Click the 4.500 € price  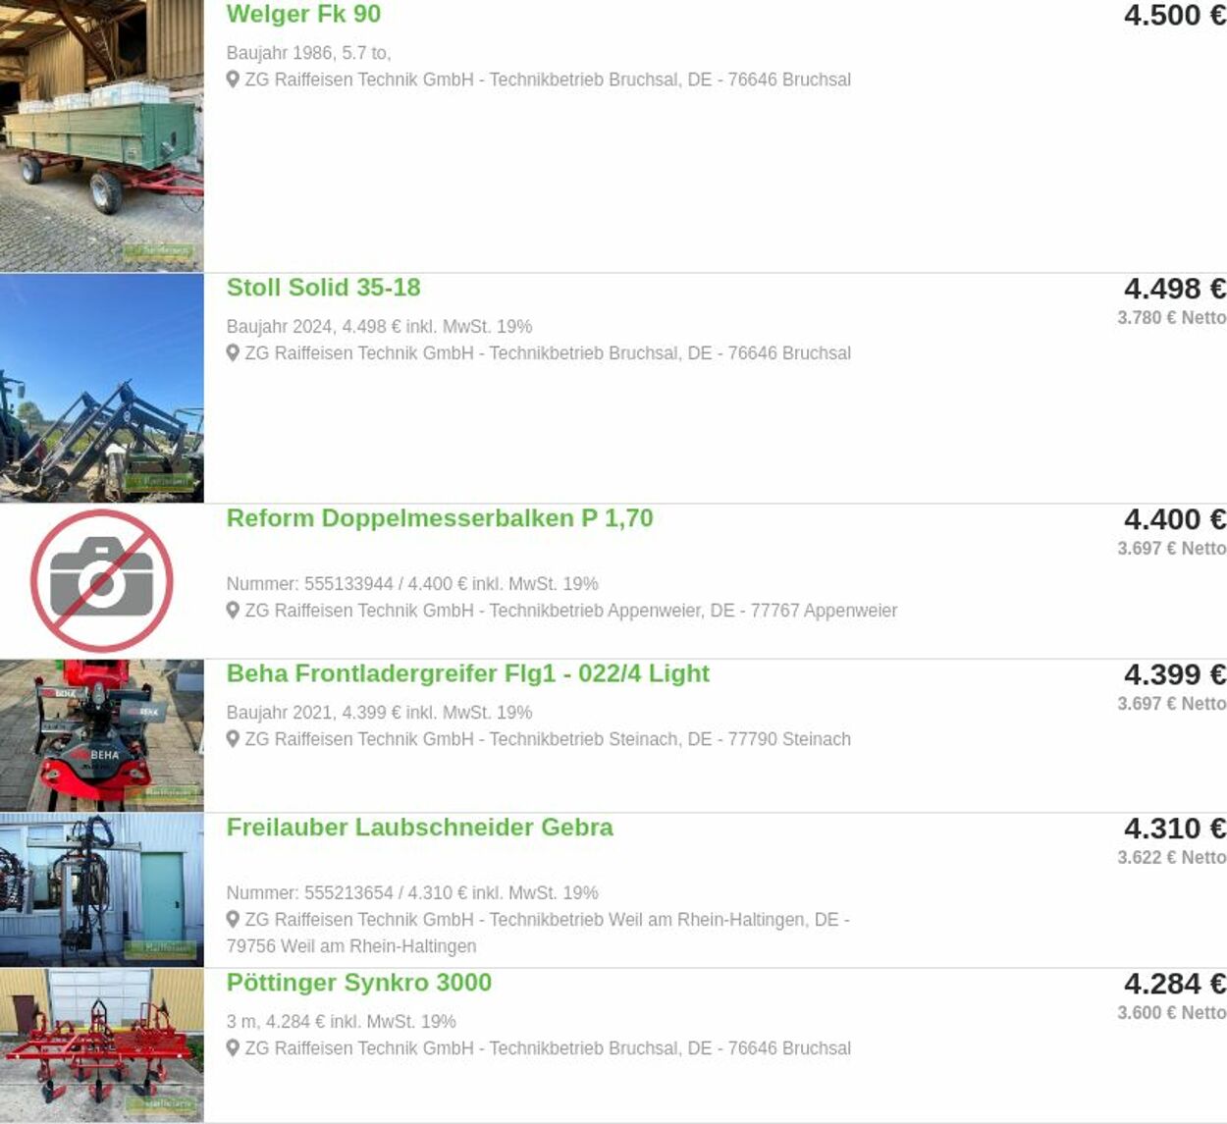coord(1175,16)
